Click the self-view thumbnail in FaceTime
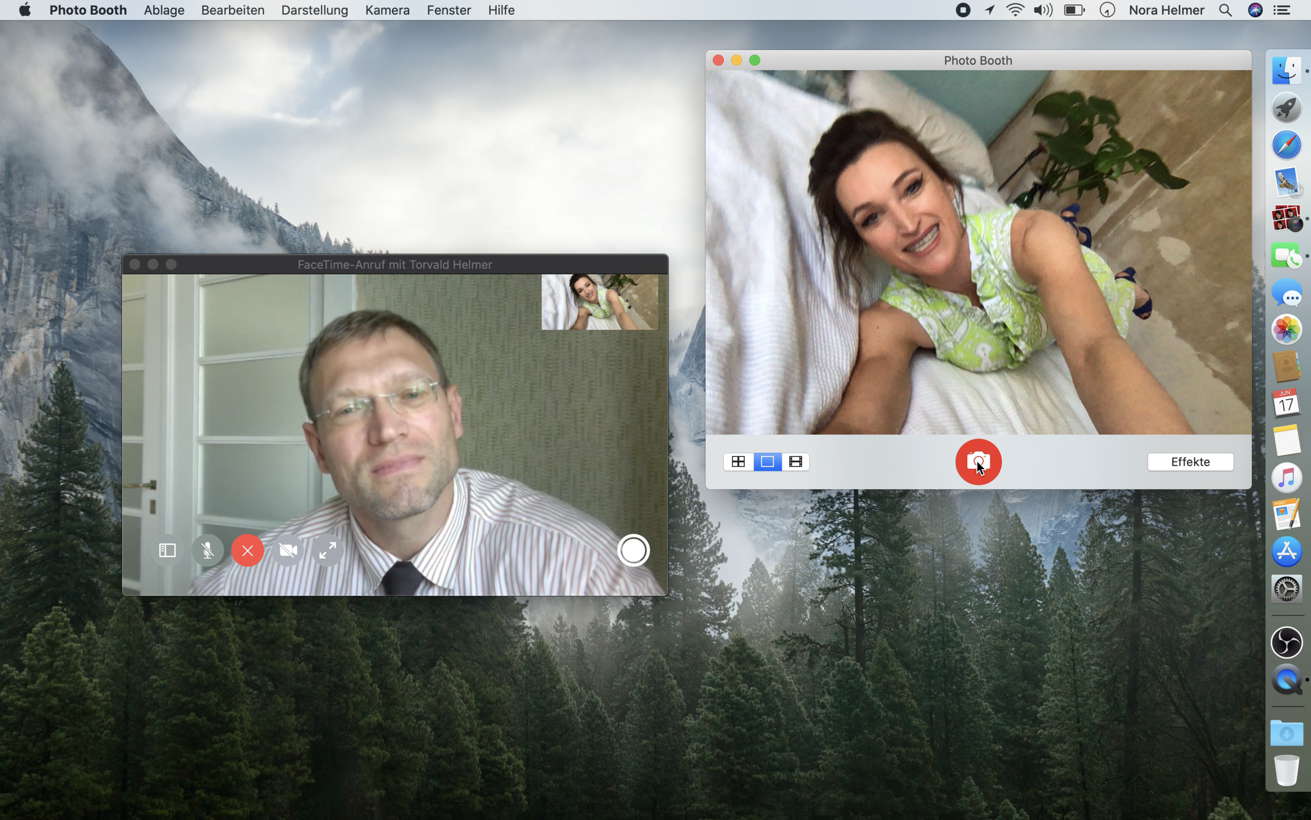Viewport: 1311px width, 820px height. pyautogui.click(x=599, y=302)
